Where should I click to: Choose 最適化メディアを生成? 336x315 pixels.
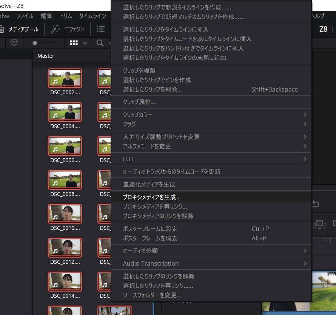click(211, 184)
